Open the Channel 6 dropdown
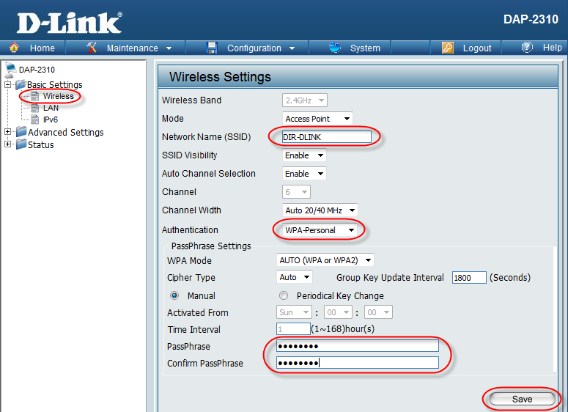 pos(296,191)
